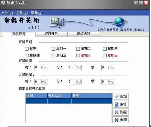Screen dimensions: 151x127
Task: Click the 关机时间 second input field
Action: coord(105,81)
